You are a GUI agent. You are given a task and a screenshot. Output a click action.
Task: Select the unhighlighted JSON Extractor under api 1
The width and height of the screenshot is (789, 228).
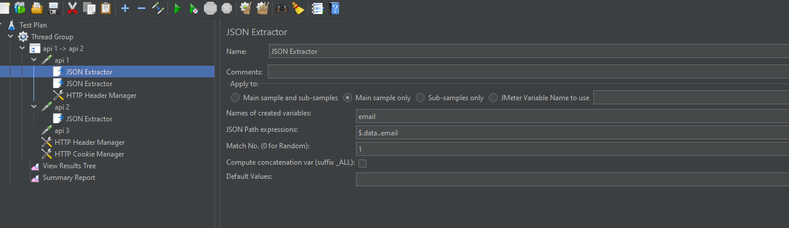[89, 84]
